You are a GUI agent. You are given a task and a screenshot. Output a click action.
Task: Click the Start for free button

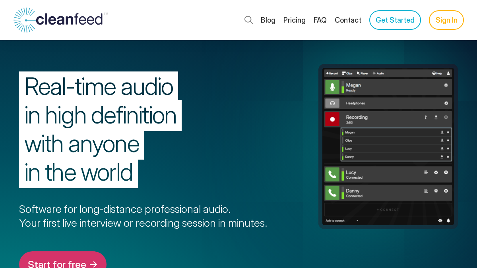(63, 260)
